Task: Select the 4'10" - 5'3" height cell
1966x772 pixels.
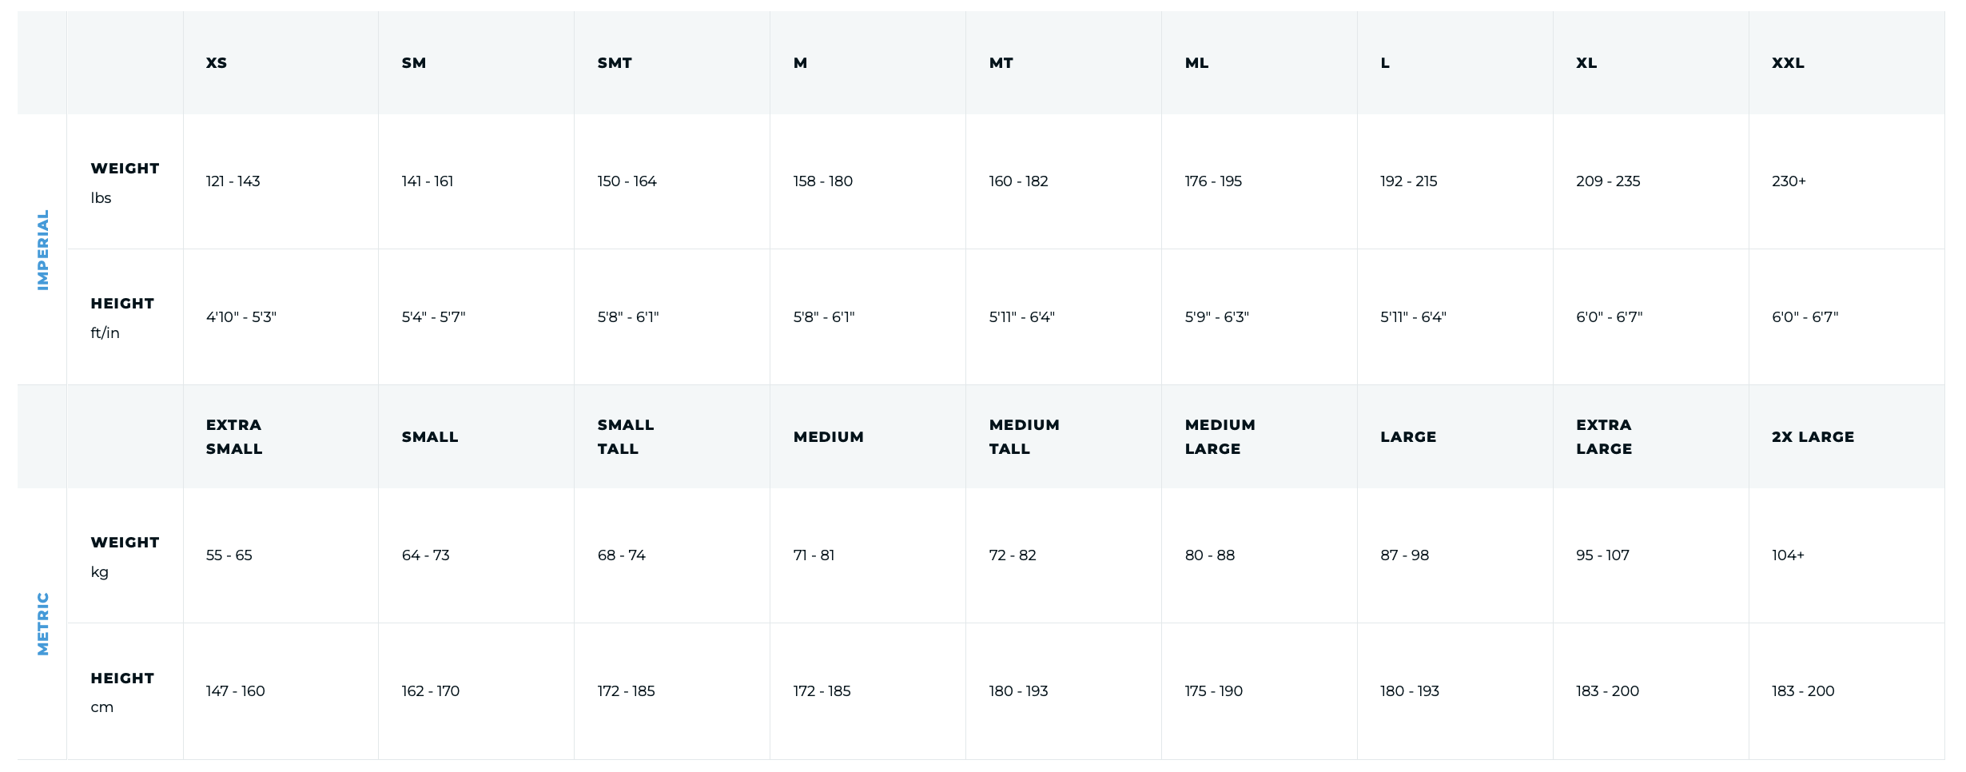Action: [241, 317]
